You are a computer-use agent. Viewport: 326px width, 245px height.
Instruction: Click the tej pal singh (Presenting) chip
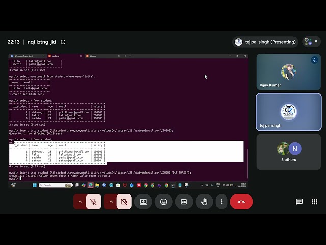click(265, 42)
